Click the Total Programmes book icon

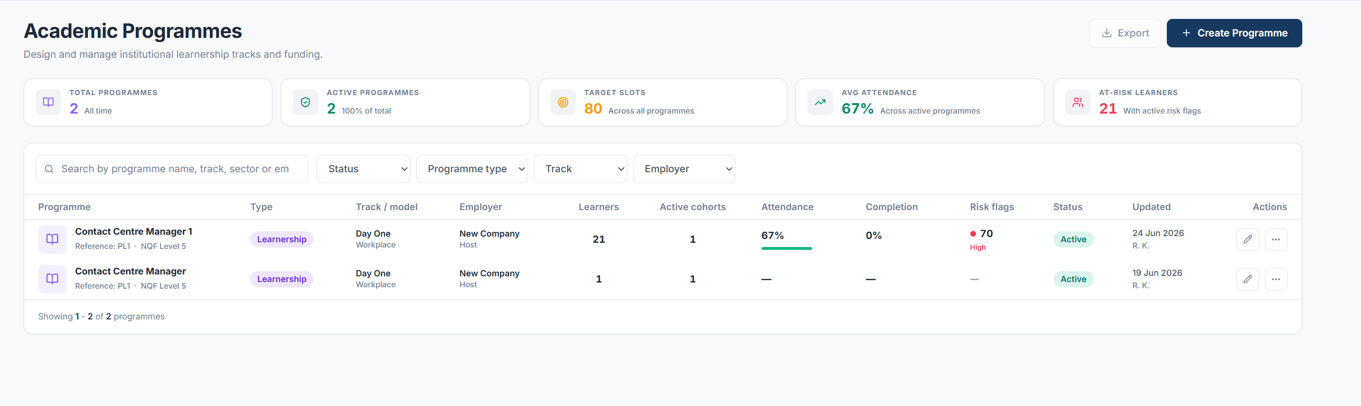pos(48,102)
